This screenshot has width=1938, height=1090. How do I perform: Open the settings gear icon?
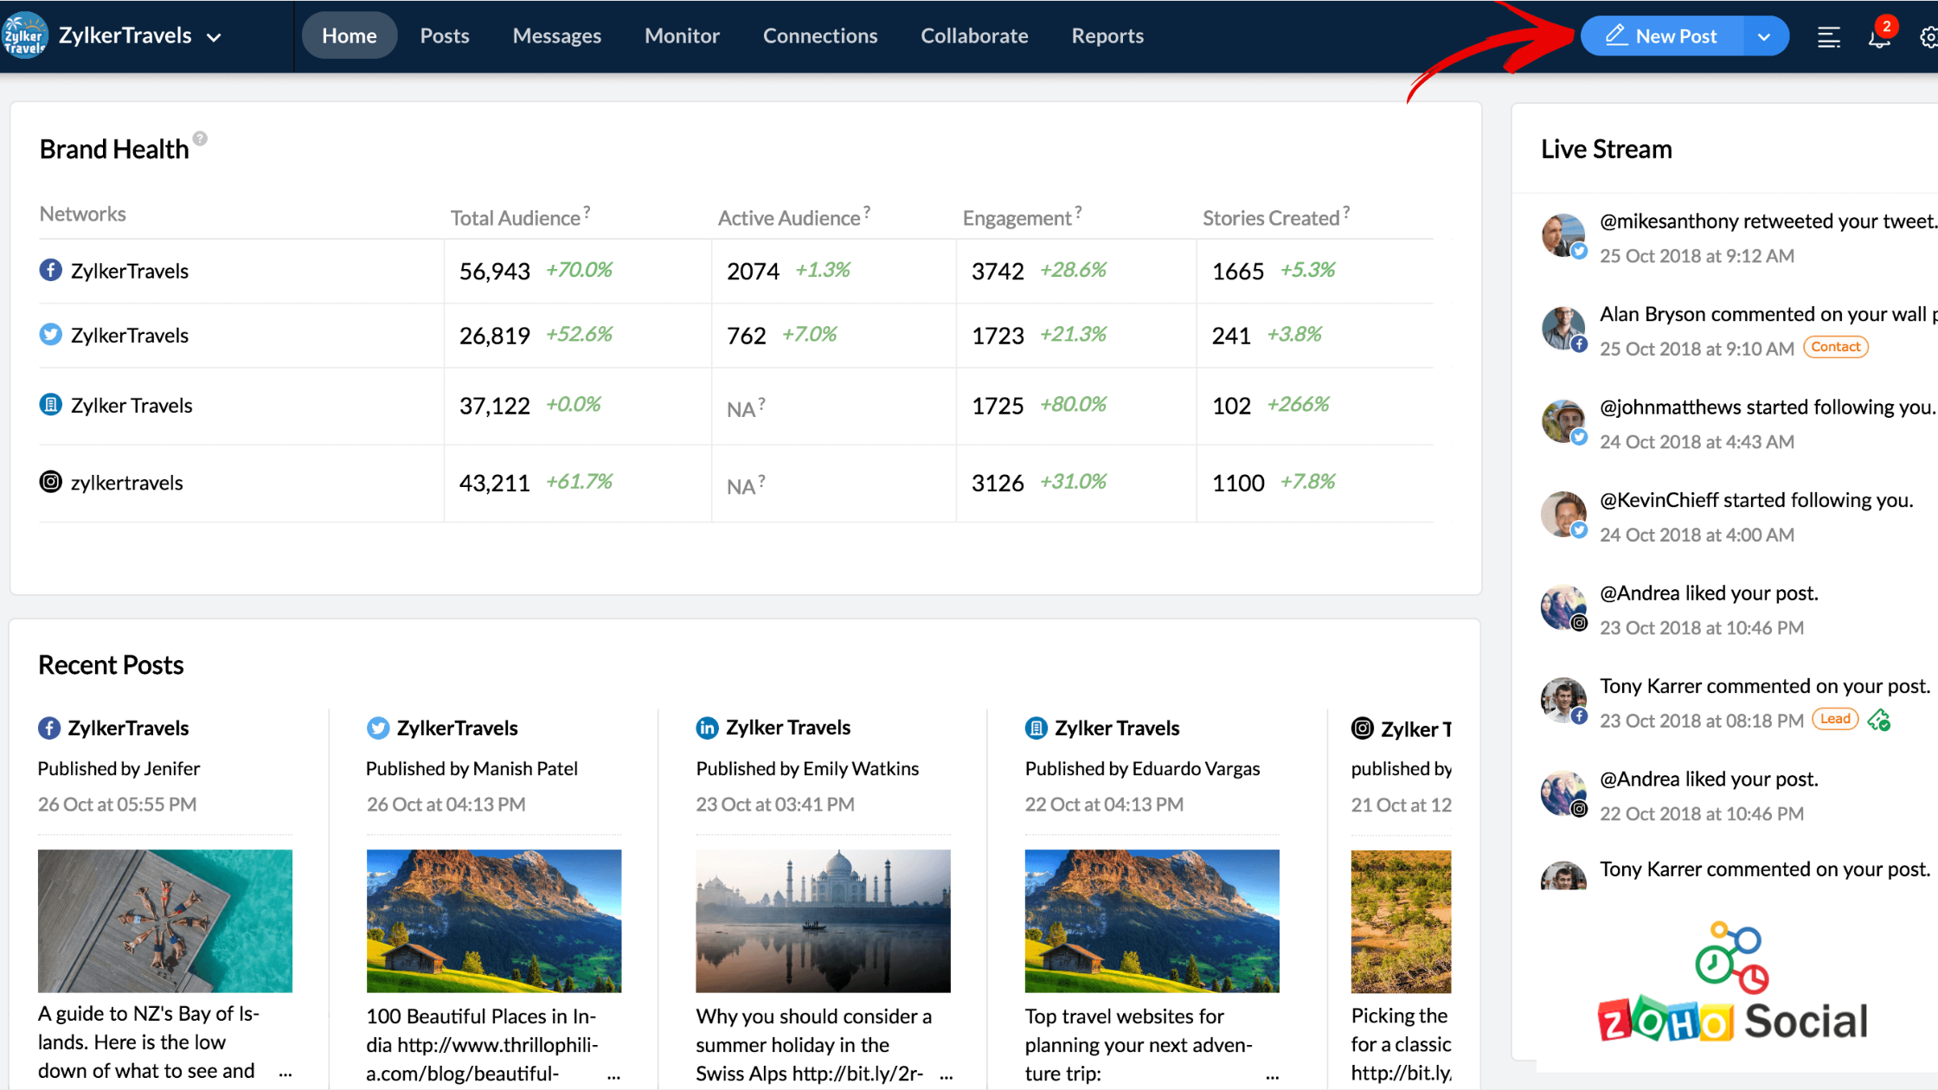click(1928, 37)
